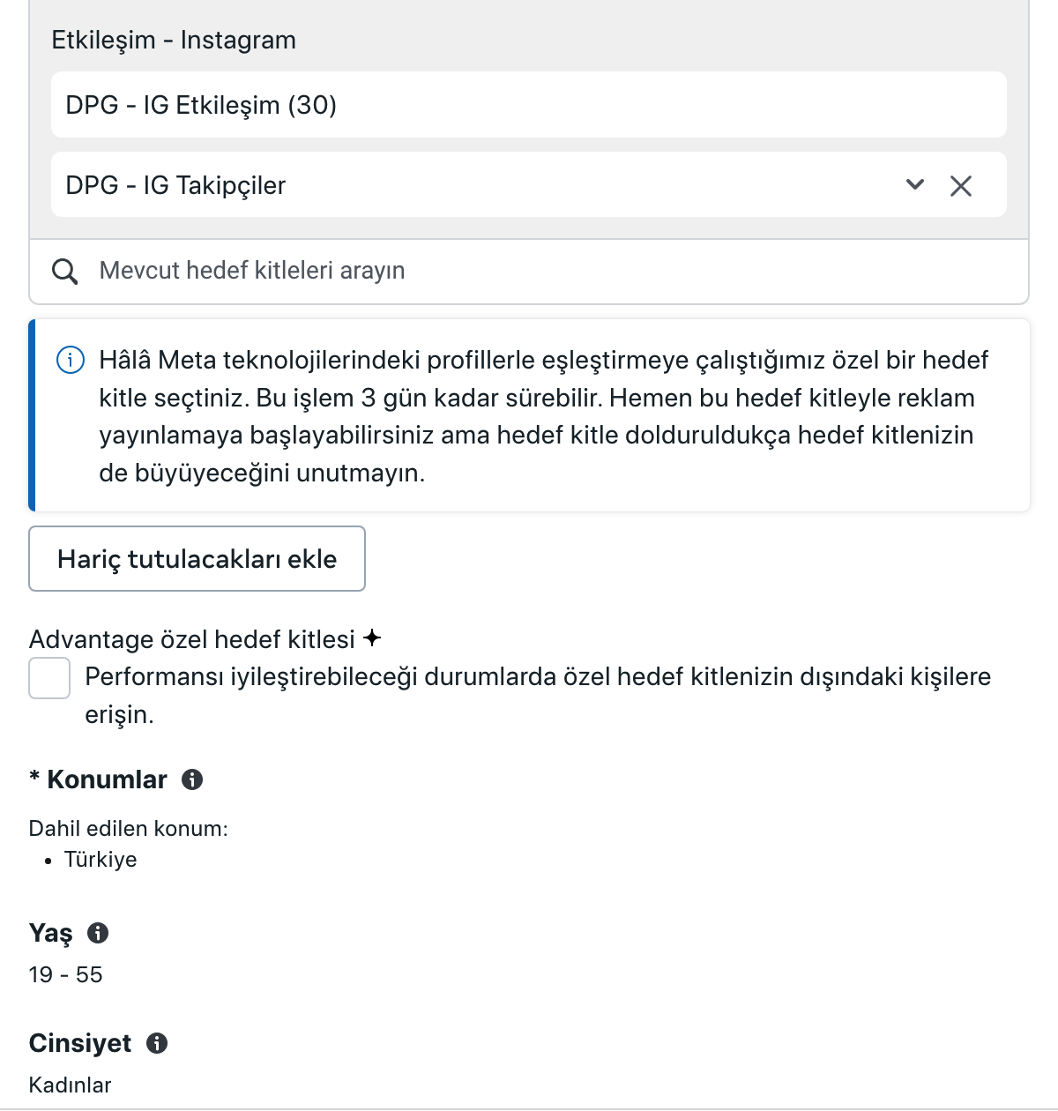The image size is (1058, 1111).
Task: Click the Konumlar section heading
Action: [107, 779]
